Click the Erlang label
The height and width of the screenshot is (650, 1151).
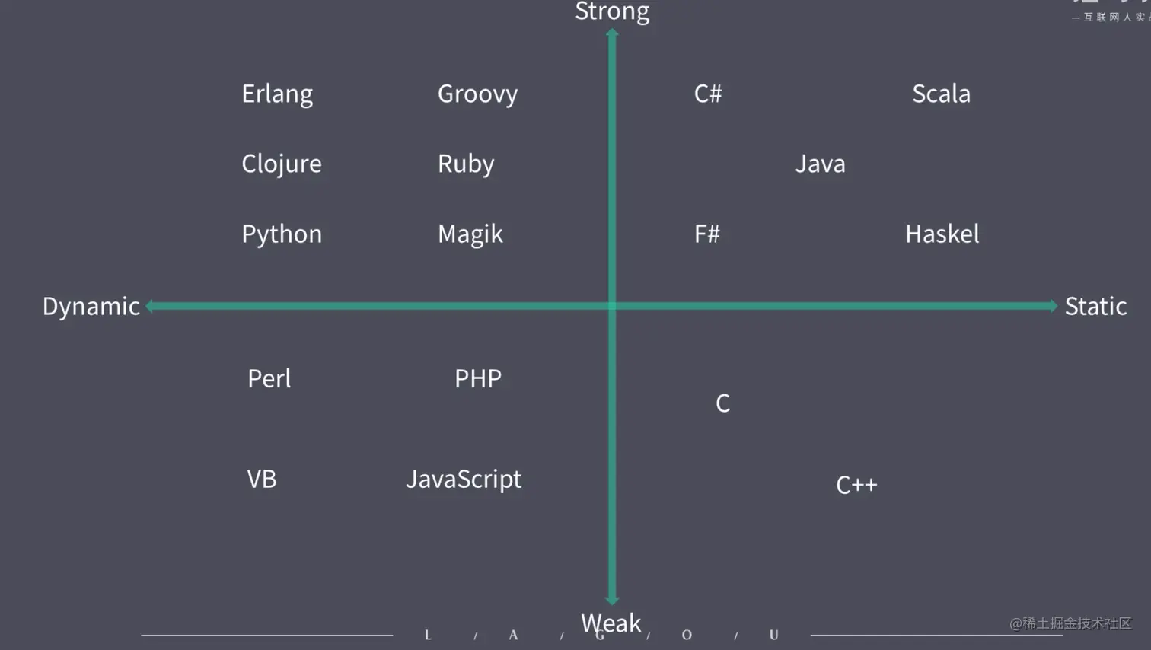pyautogui.click(x=277, y=94)
